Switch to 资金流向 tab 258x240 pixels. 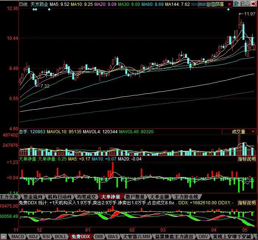(x=32, y=197)
